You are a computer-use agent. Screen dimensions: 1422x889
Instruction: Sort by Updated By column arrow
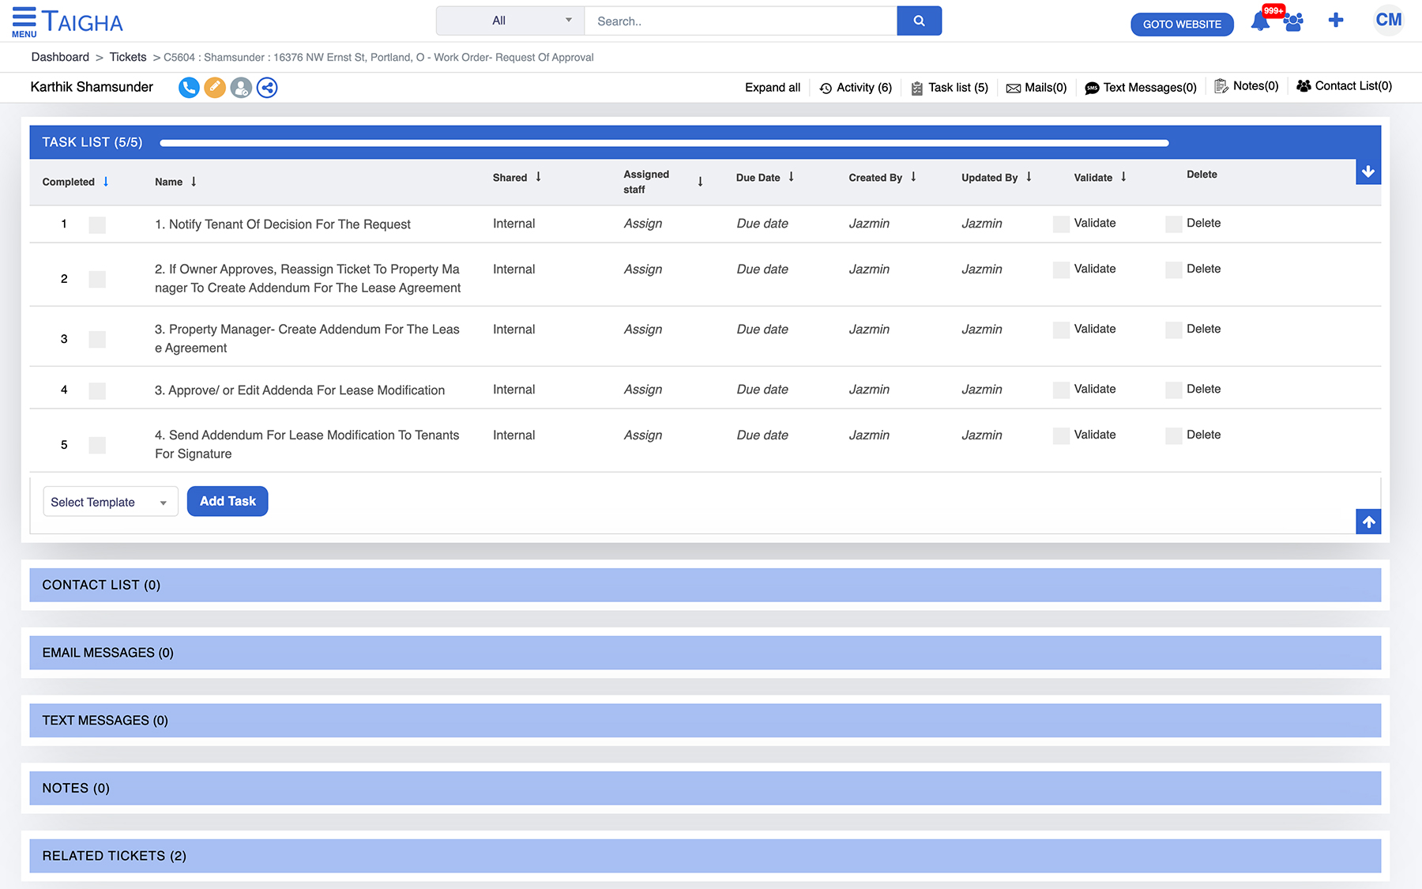[1029, 177]
